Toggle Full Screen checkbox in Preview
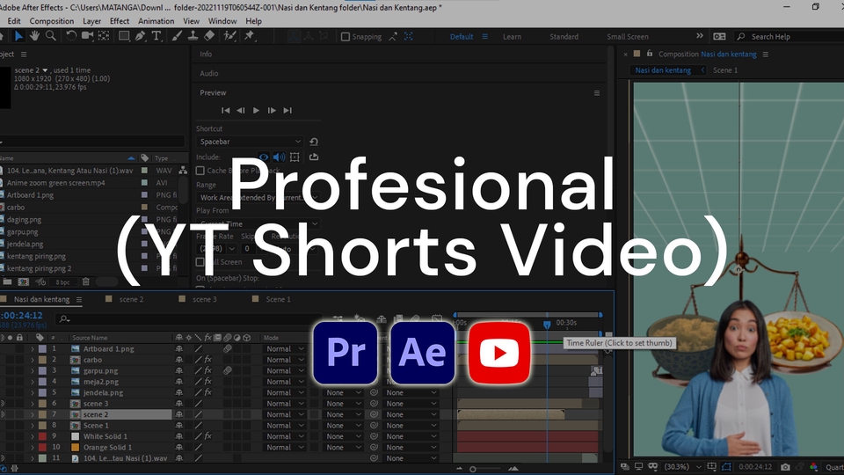The width and height of the screenshot is (844, 475). point(200,262)
